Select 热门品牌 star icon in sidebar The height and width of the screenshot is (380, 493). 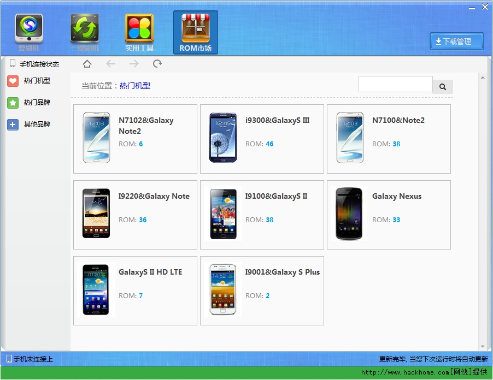tap(13, 103)
